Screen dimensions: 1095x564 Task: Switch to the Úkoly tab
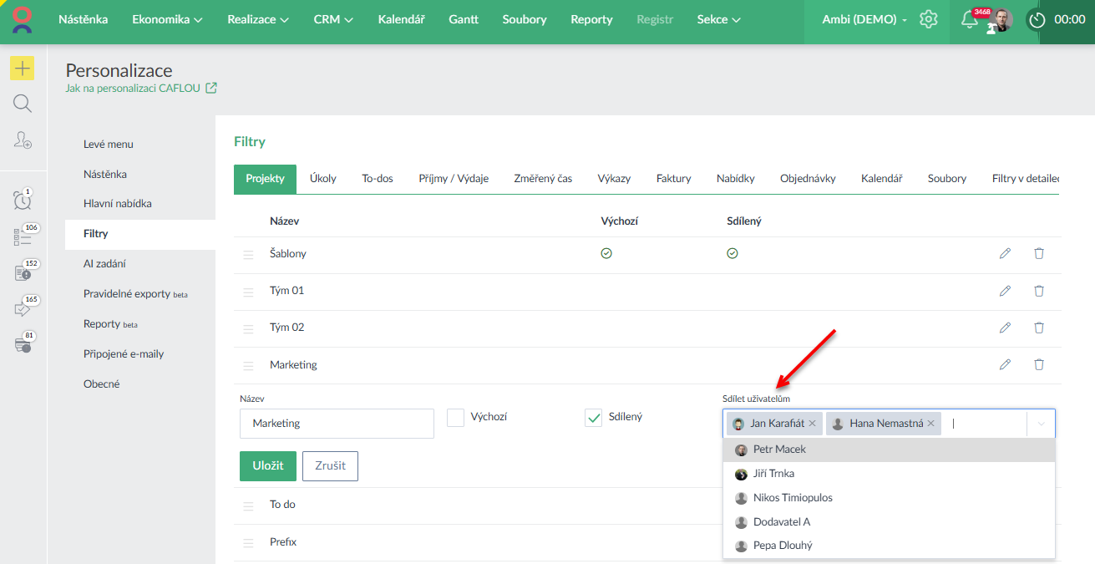(322, 178)
